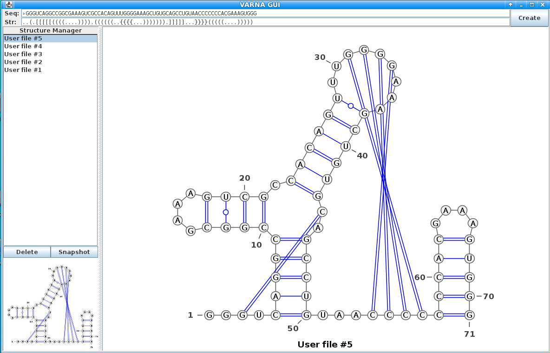
Task: Open User file #2 structure
Action: tap(23, 62)
